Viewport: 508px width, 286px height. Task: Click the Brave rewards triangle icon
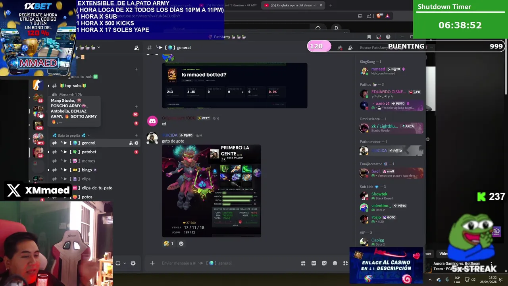click(x=387, y=16)
